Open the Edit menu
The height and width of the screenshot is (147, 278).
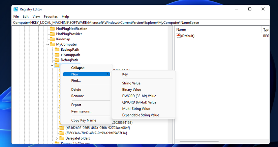click(26, 16)
